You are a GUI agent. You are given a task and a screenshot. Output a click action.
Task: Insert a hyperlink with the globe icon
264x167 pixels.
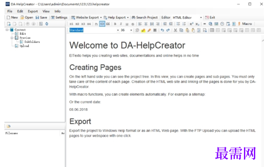(210, 24)
